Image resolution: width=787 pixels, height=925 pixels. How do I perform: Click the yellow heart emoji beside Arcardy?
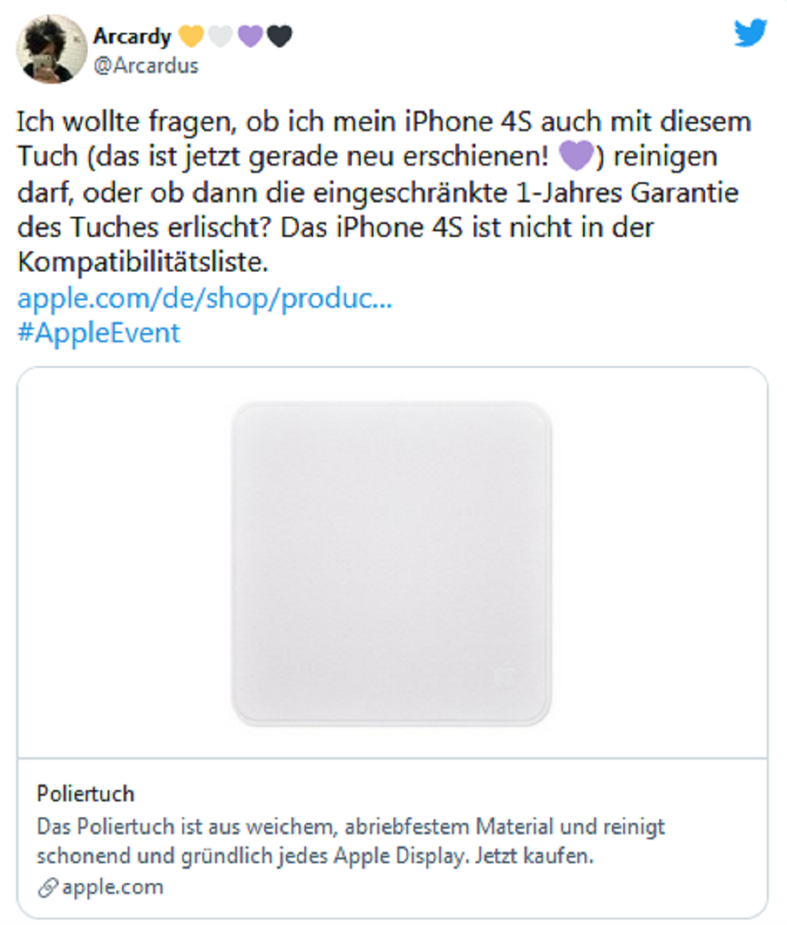tap(191, 36)
